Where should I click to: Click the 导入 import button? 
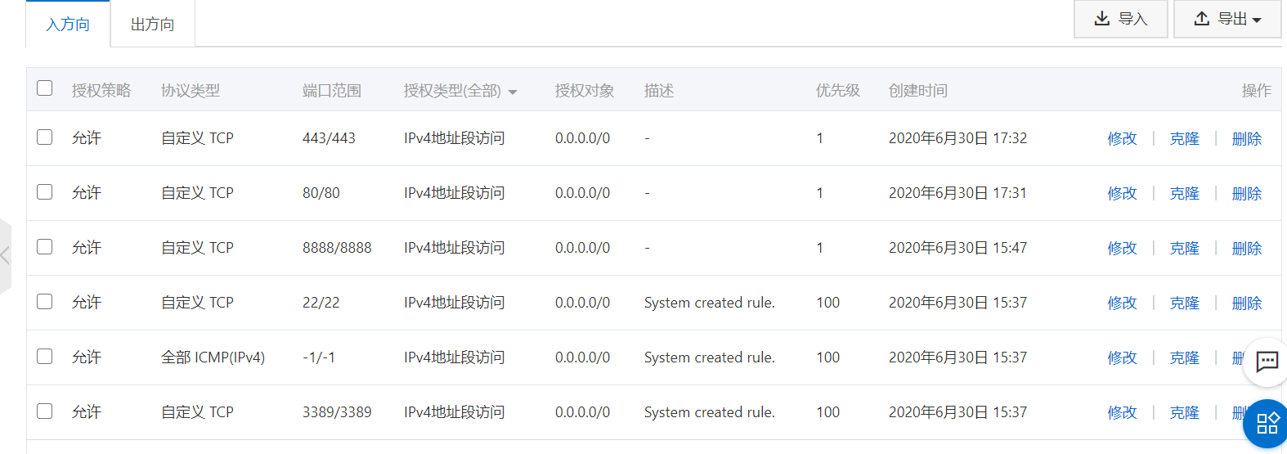tap(1120, 19)
